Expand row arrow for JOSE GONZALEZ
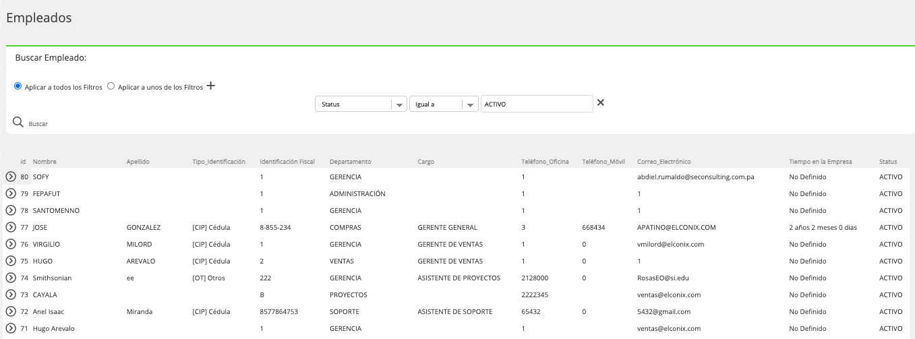The height and width of the screenshot is (339, 915). tap(11, 227)
